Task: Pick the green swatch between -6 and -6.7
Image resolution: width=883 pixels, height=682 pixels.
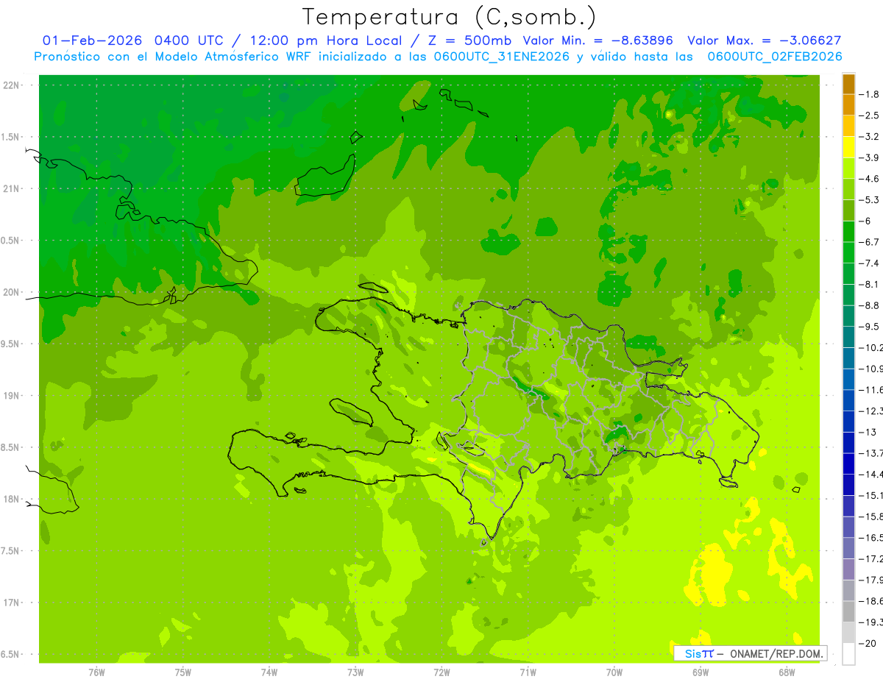Action: pos(848,231)
